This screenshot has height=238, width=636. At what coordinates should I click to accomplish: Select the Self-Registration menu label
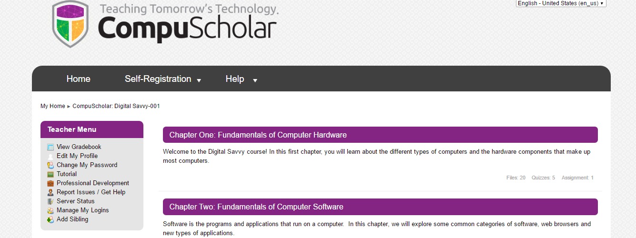(x=158, y=79)
